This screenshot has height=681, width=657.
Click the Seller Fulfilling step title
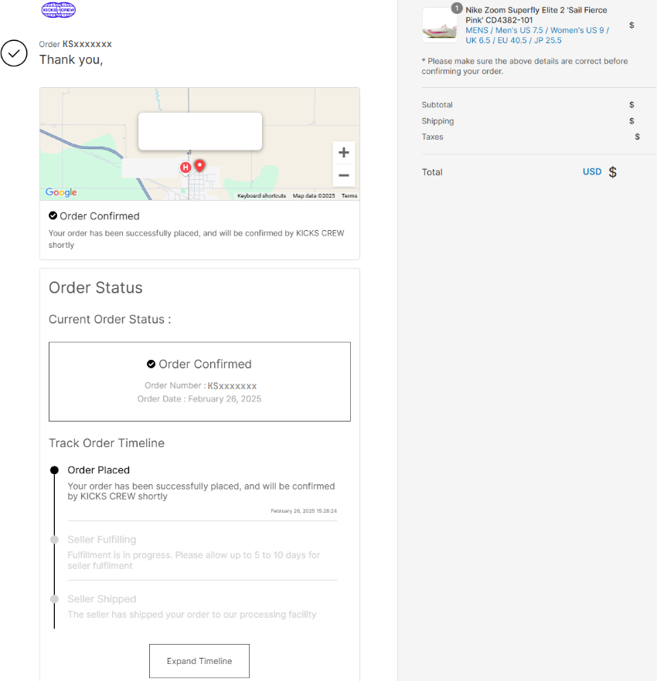(102, 540)
